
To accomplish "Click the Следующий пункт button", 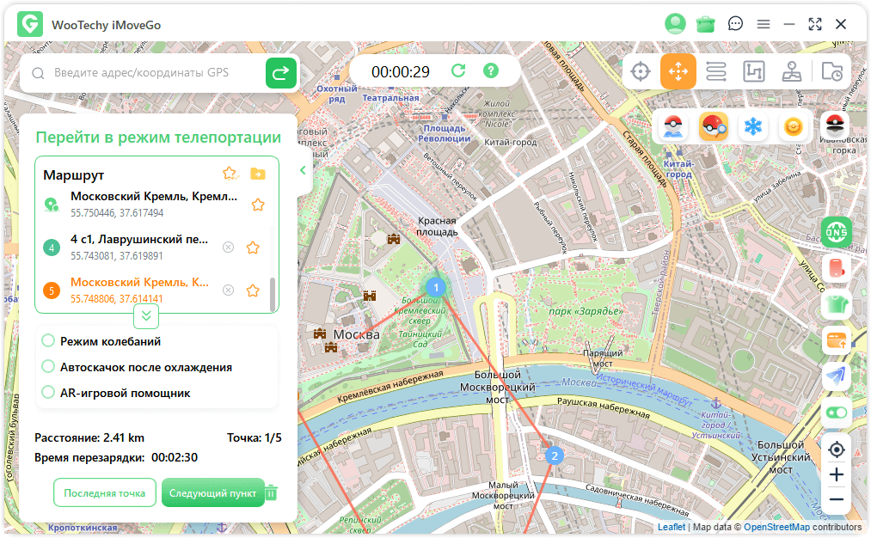I will 212,493.
